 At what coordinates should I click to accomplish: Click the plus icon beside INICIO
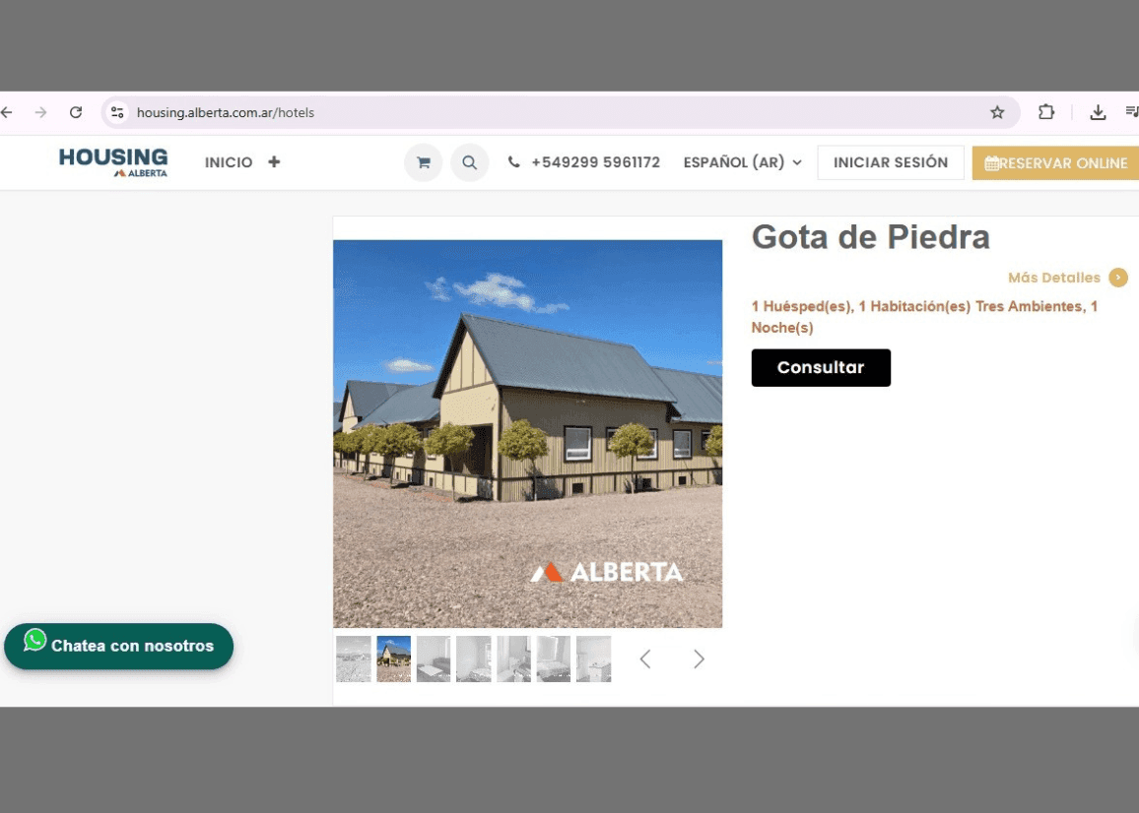coord(274,162)
